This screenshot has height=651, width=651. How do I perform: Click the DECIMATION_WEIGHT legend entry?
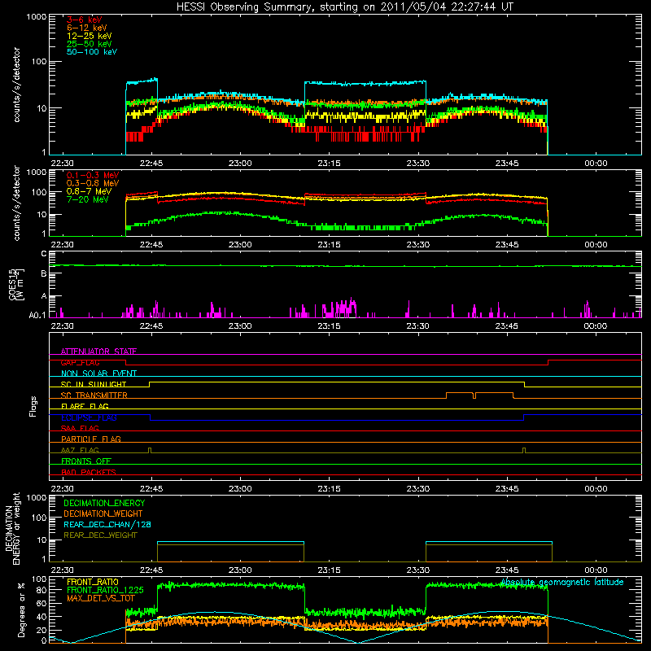[103, 513]
